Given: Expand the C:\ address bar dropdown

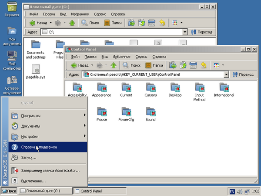Looking at the screenshot, I should pyautogui.click(x=185, y=32).
